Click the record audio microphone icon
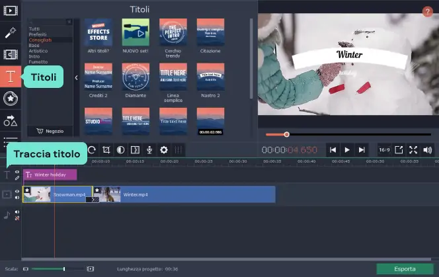The height and width of the screenshot is (277, 439). (x=149, y=150)
